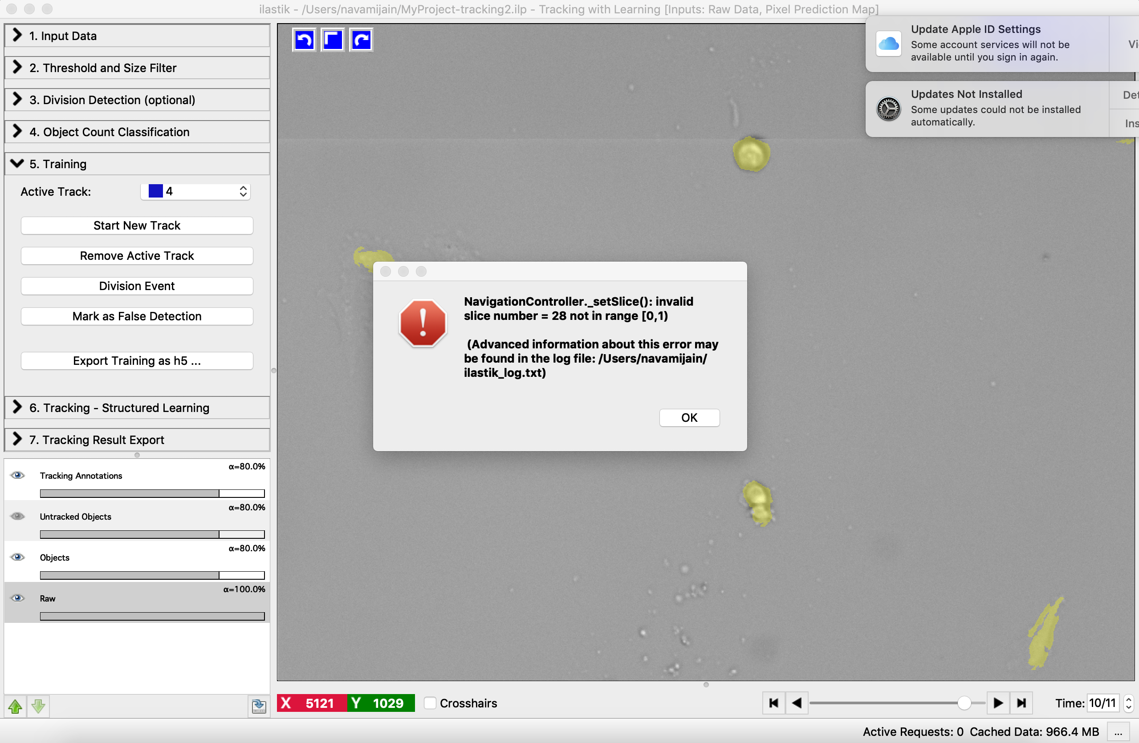Toggle visibility of Tracking Annotations layer
Image resolution: width=1139 pixels, height=743 pixels.
coord(18,475)
